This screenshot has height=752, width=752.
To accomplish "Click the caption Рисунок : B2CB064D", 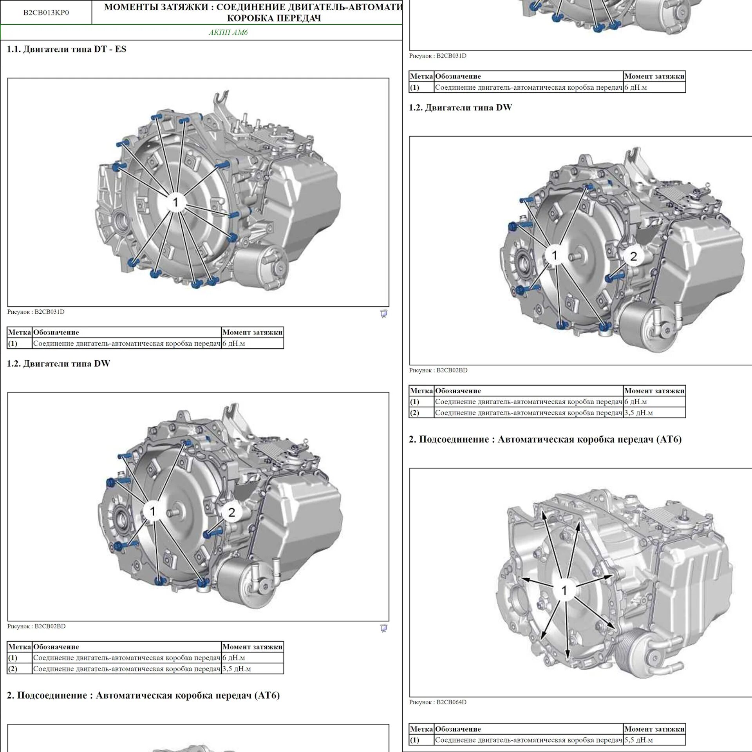I will [437, 702].
